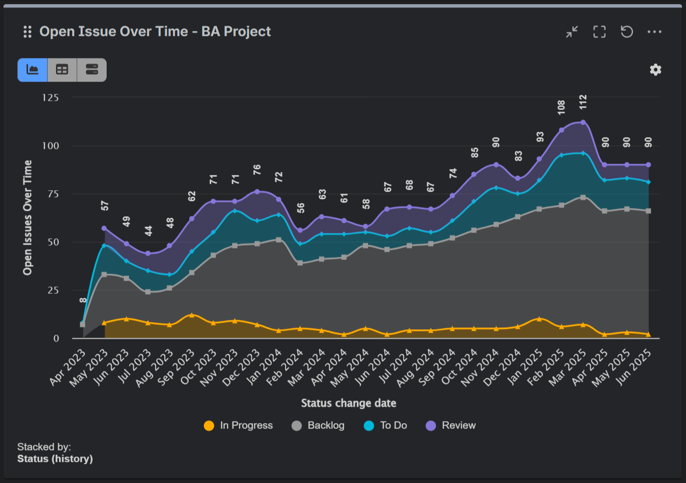Hide the Backlog series via its legend entry
Screen dimensions: 686x483
pos(318,426)
